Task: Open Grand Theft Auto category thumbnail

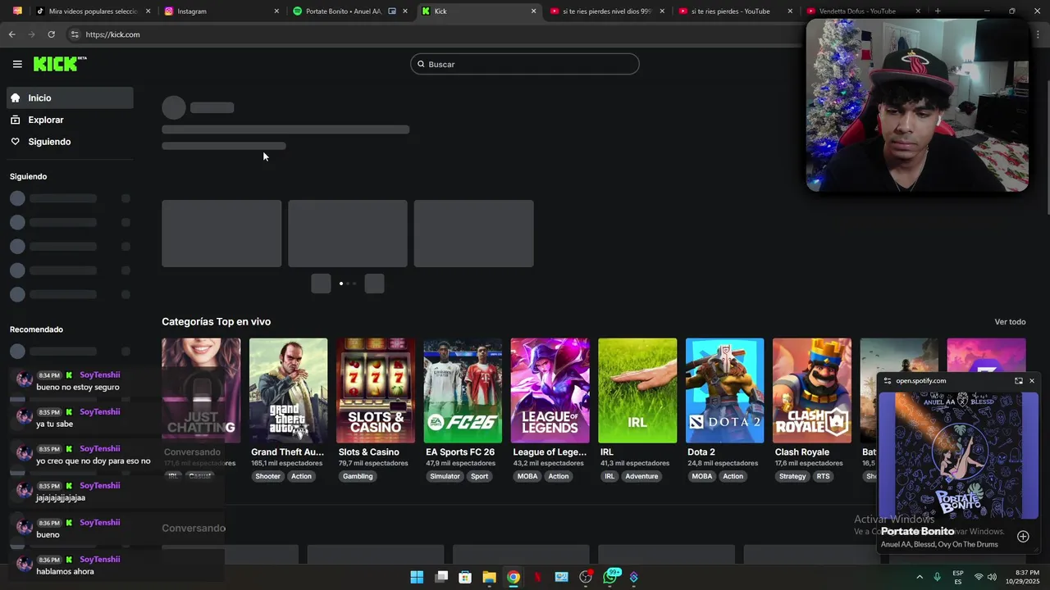Action: pos(288,390)
